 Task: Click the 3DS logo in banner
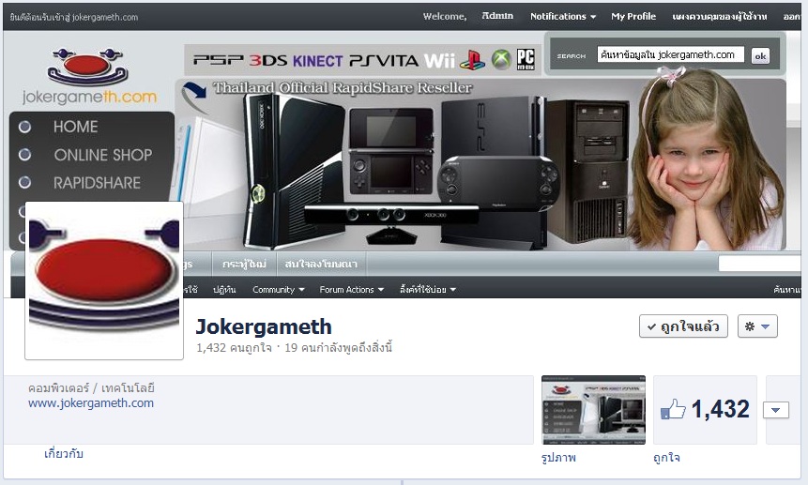(x=268, y=61)
